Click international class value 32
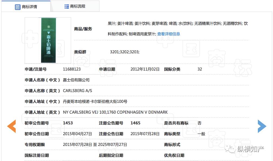 (x=200, y=69)
